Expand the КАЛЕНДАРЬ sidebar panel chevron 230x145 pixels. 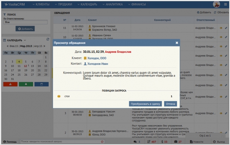click(x=25, y=40)
